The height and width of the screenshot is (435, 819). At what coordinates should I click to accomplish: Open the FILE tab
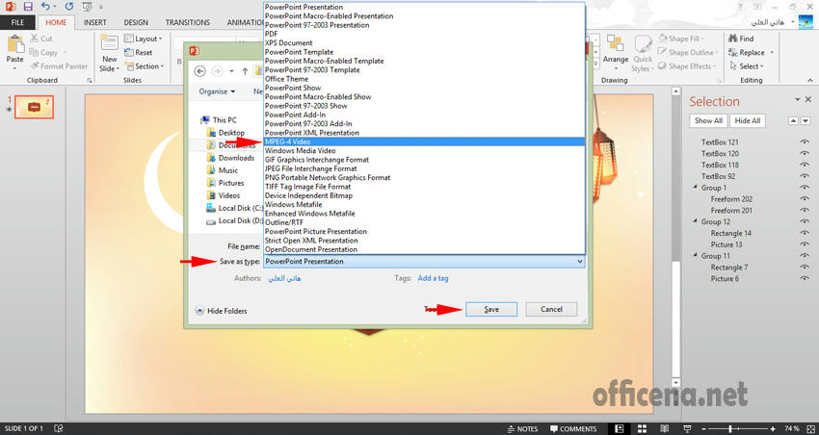[x=17, y=22]
